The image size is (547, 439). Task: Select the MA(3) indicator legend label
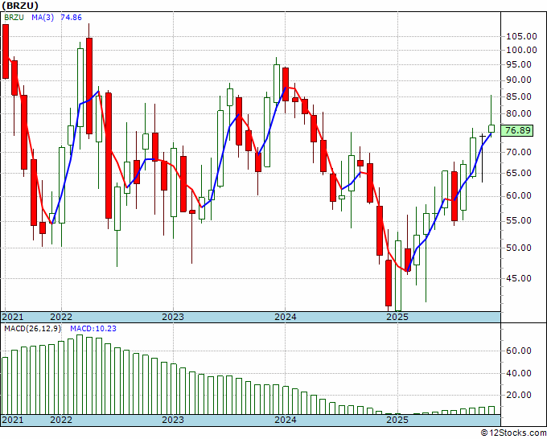[x=43, y=18]
